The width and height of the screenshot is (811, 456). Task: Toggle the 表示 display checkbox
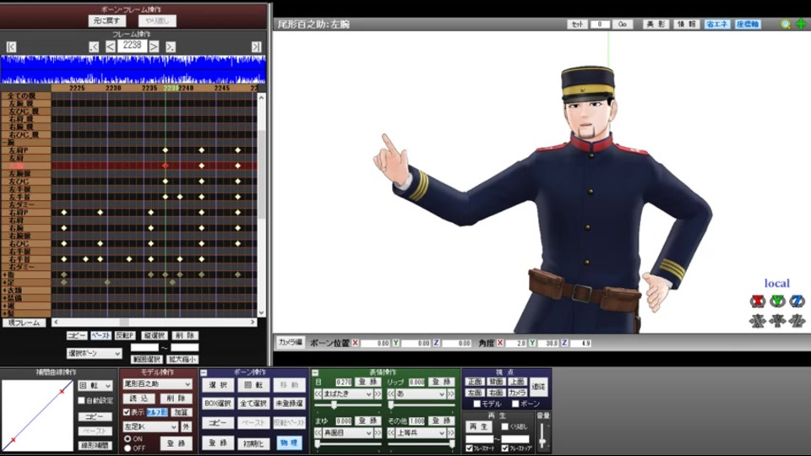(127, 412)
